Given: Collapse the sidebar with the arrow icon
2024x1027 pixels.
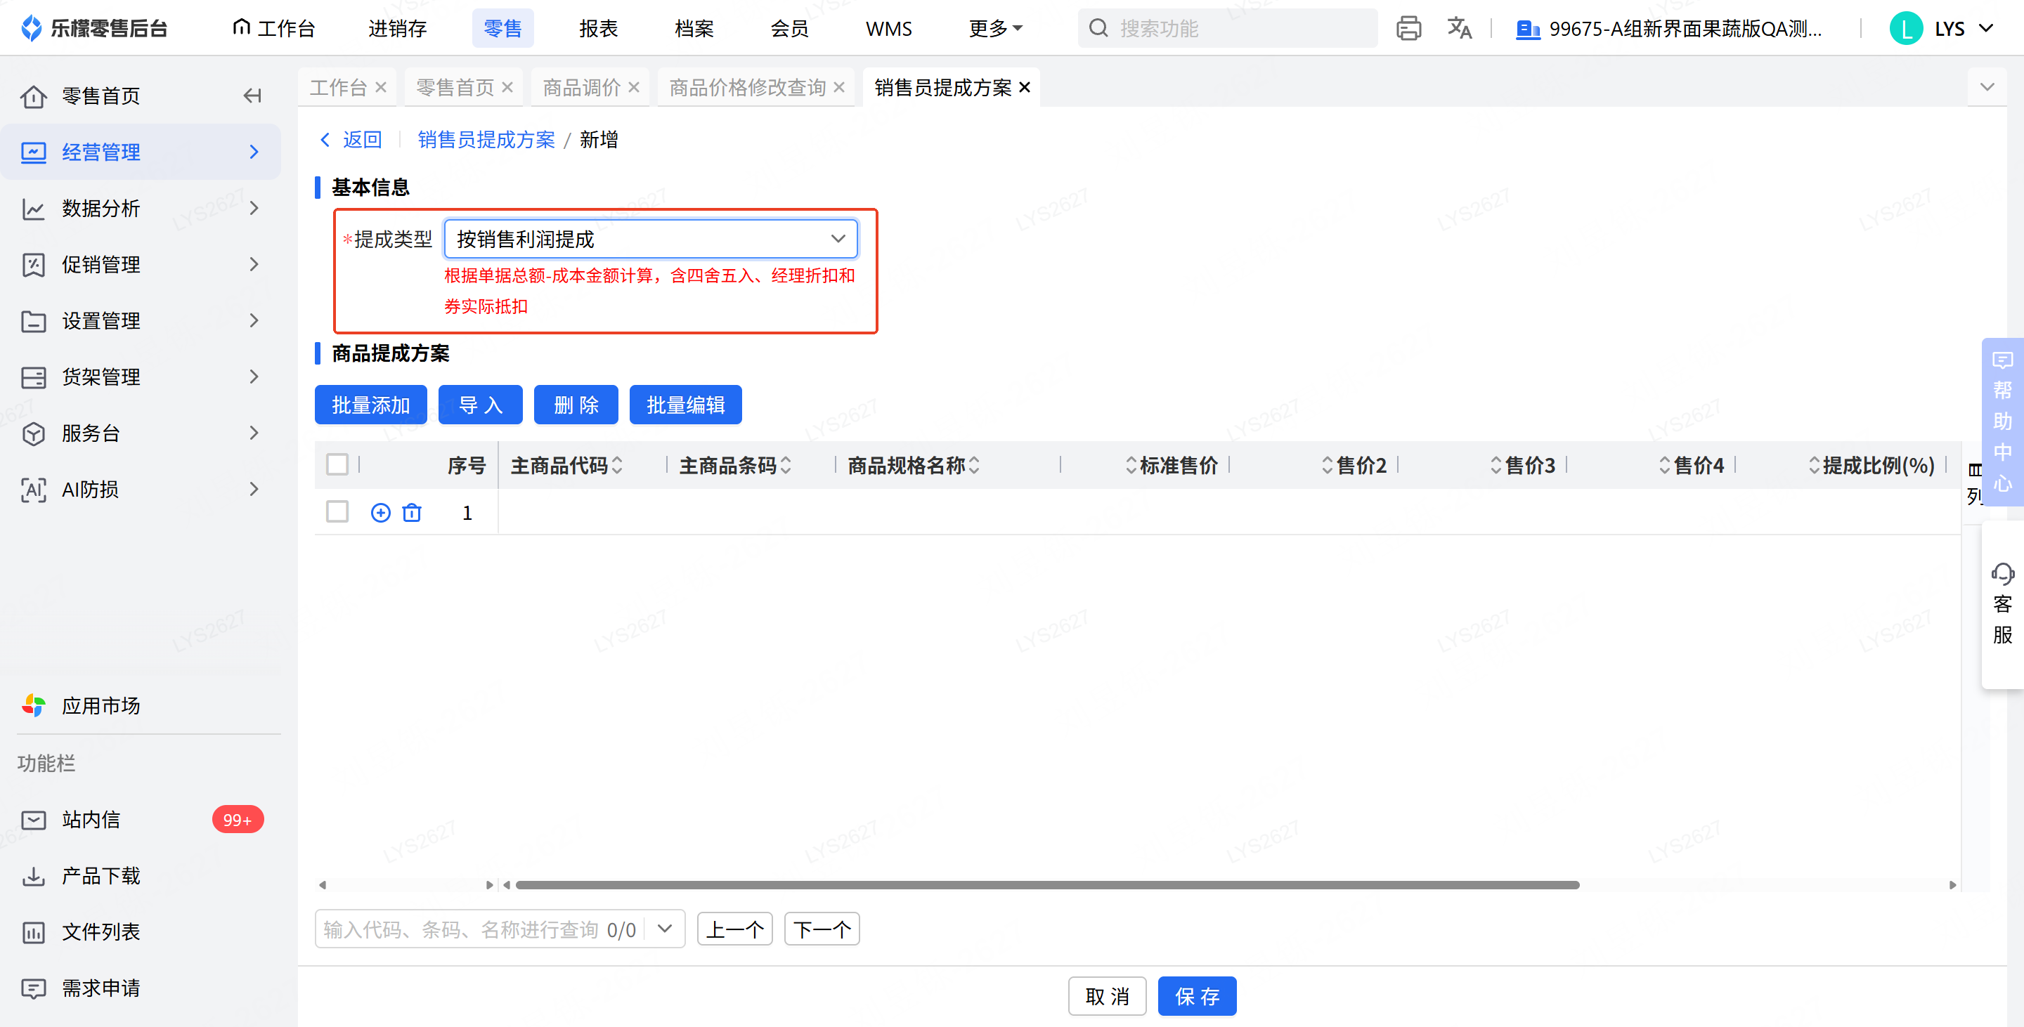Looking at the screenshot, I should click(252, 96).
